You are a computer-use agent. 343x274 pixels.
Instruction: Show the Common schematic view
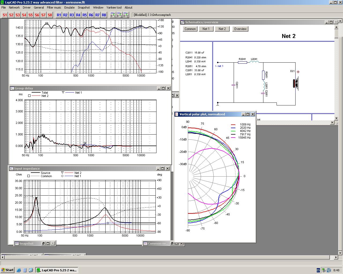coord(190,29)
